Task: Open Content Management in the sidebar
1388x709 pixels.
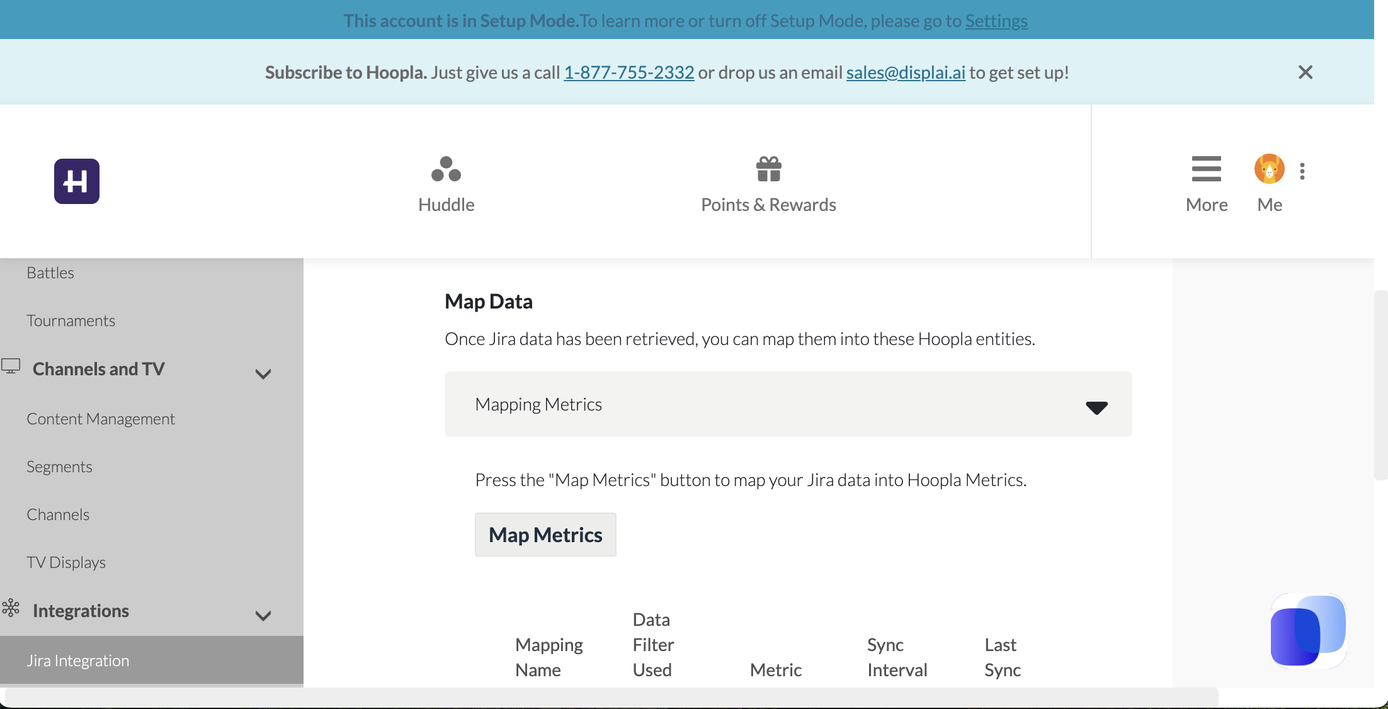Action: (101, 419)
